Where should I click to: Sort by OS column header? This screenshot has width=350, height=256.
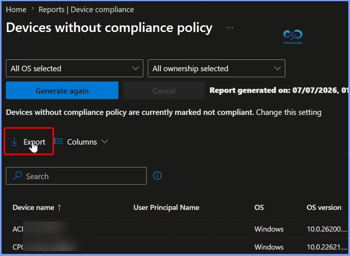pos(259,207)
